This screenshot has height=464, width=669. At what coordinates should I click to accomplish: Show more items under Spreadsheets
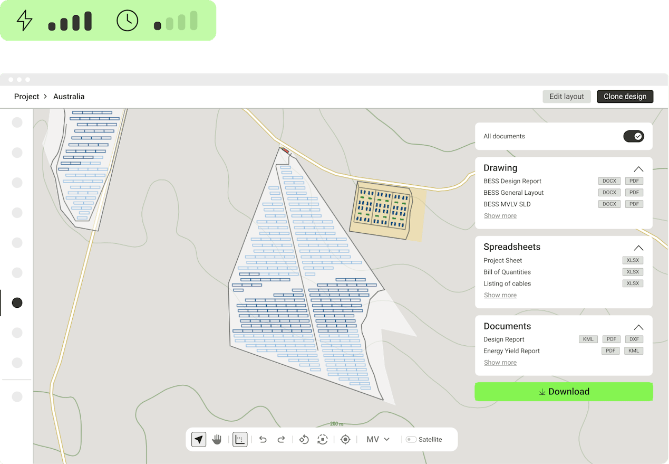(x=500, y=295)
